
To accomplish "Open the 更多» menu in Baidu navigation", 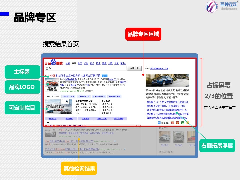I will coord(123,63).
